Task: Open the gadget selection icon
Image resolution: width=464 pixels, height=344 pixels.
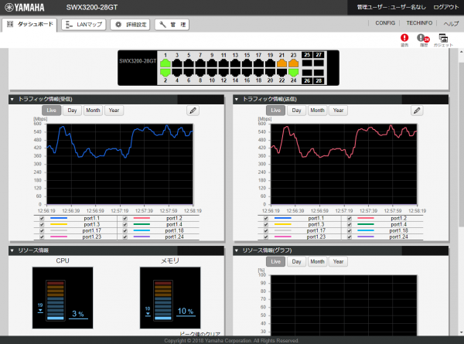Action: pyautogui.click(x=443, y=38)
